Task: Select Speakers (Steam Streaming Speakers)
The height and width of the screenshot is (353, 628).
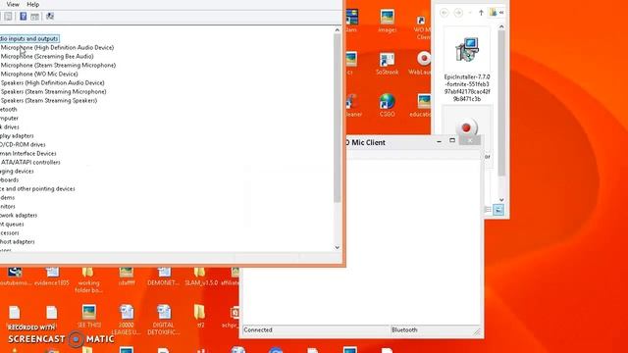Action: click(x=49, y=100)
